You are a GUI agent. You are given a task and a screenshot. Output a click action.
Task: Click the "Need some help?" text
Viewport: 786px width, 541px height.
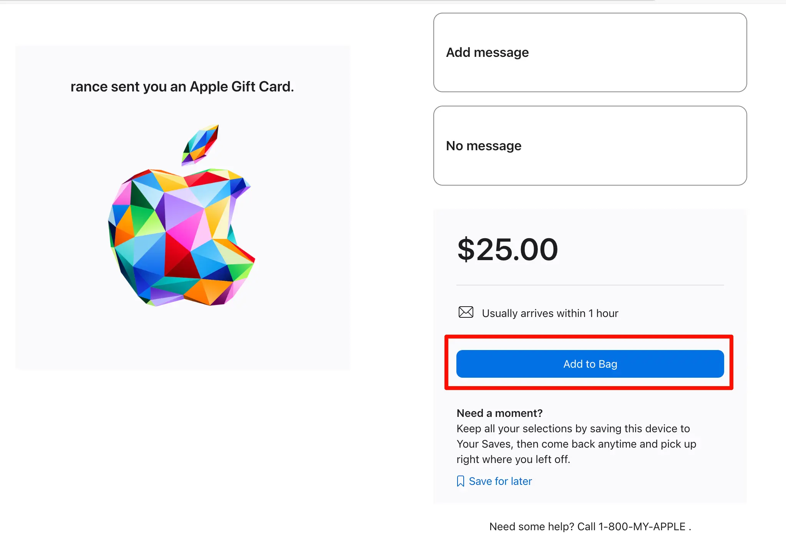[532, 526]
